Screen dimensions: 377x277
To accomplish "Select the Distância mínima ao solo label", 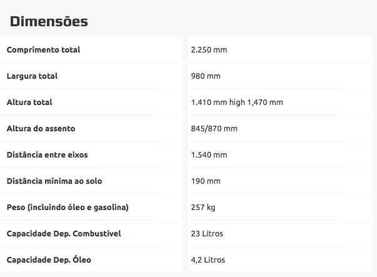I will click(x=54, y=181).
